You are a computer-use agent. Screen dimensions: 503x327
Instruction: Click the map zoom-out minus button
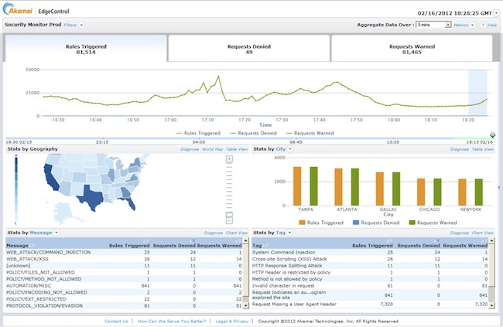[x=229, y=220]
